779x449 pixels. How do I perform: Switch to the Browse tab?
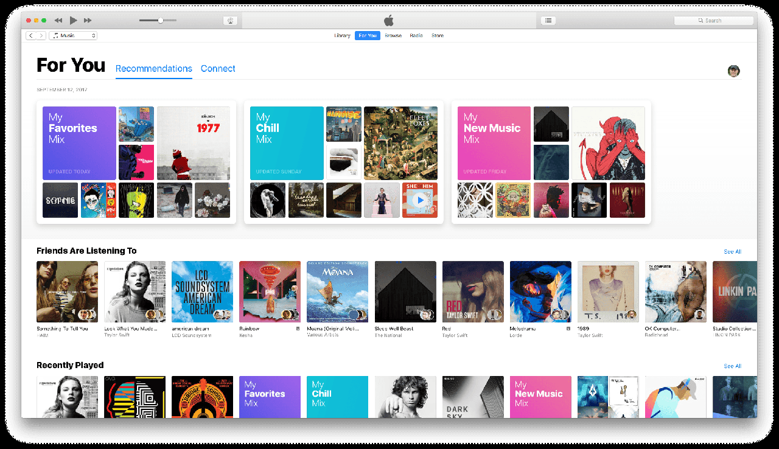click(393, 35)
